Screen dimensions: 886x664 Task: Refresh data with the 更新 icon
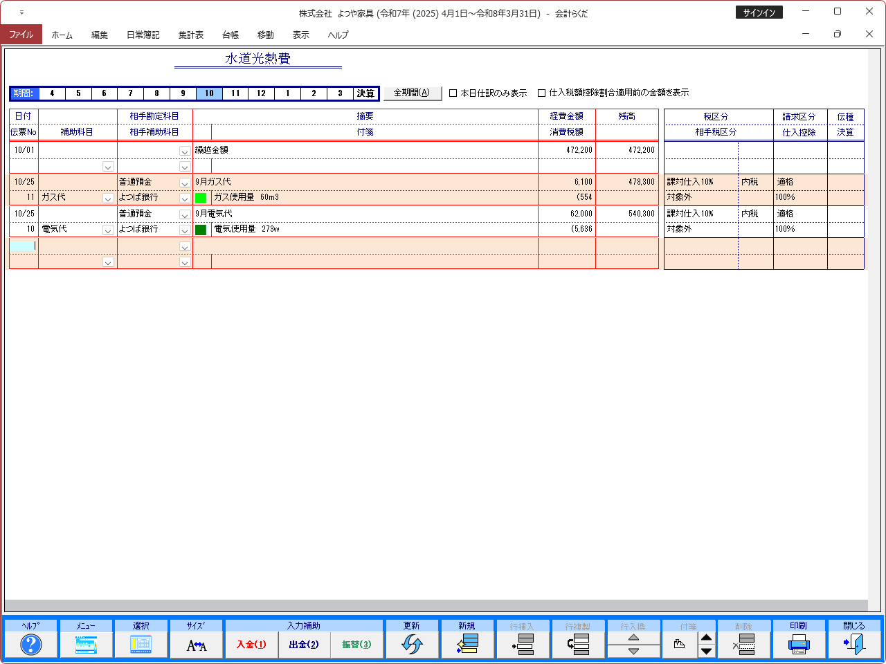[x=412, y=645]
